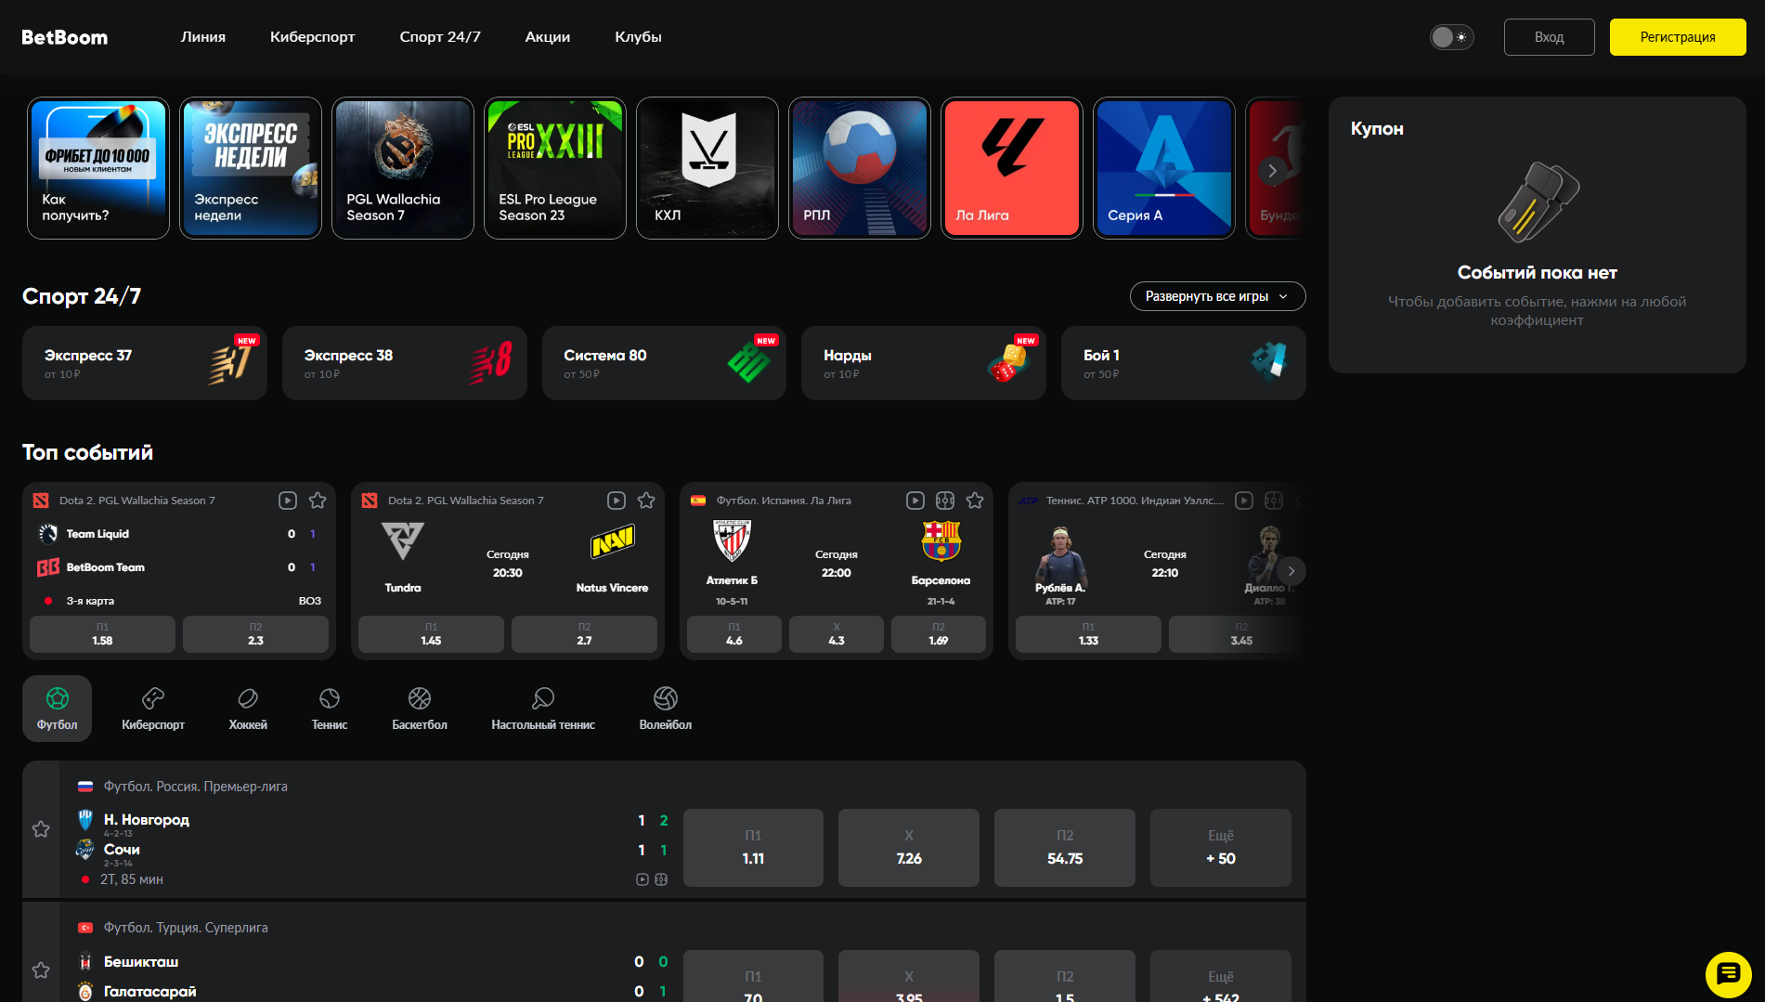
Task: Open match tracker icon for Атлетик Б card
Action: pyautogui.click(x=945, y=501)
